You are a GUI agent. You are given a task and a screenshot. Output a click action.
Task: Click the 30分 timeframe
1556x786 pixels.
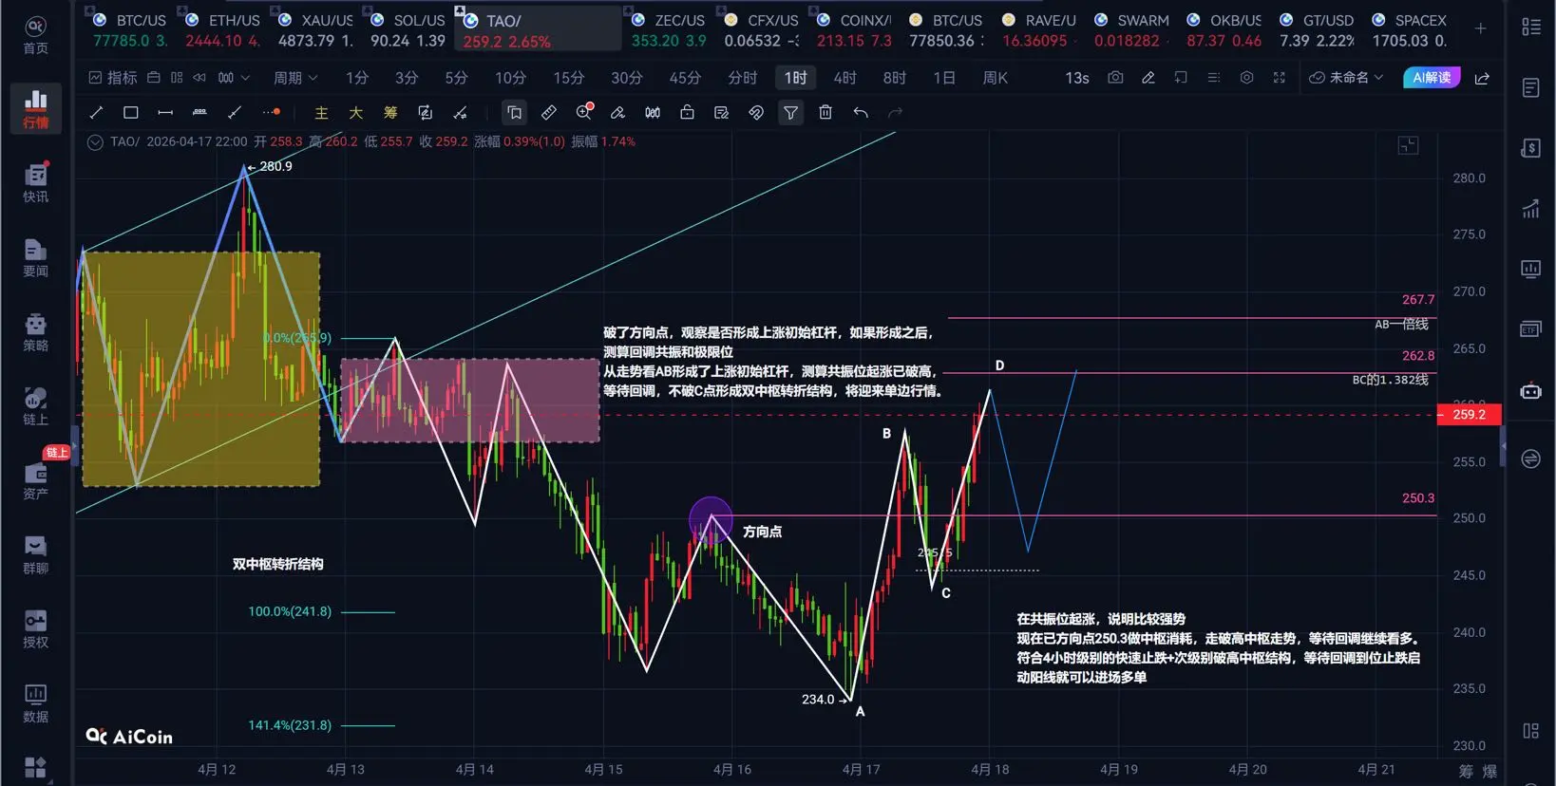[x=626, y=78]
